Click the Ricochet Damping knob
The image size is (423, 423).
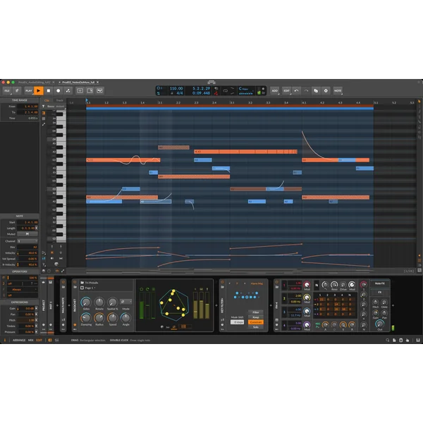point(86,317)
